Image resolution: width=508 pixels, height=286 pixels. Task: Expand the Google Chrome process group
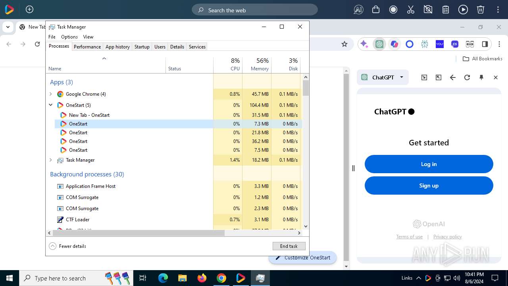[50, 94]
